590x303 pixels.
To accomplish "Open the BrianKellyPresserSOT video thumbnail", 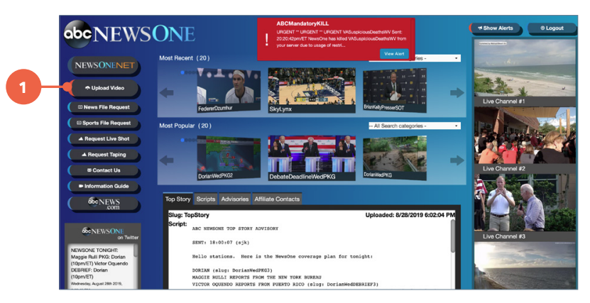I will pos(395,90).
